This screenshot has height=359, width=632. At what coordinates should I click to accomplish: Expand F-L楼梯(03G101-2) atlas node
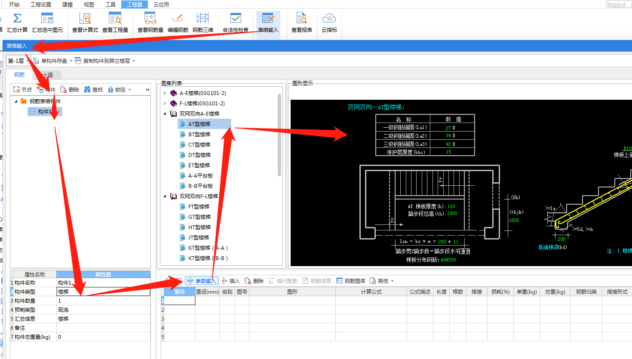(165, 103)
